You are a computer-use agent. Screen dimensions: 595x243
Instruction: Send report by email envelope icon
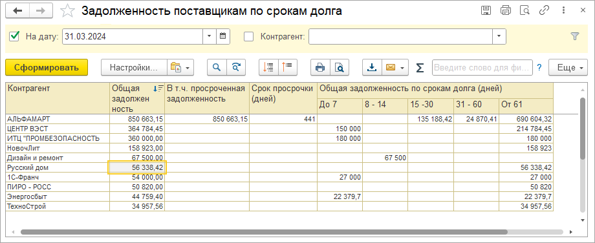(x=391, y=67)
